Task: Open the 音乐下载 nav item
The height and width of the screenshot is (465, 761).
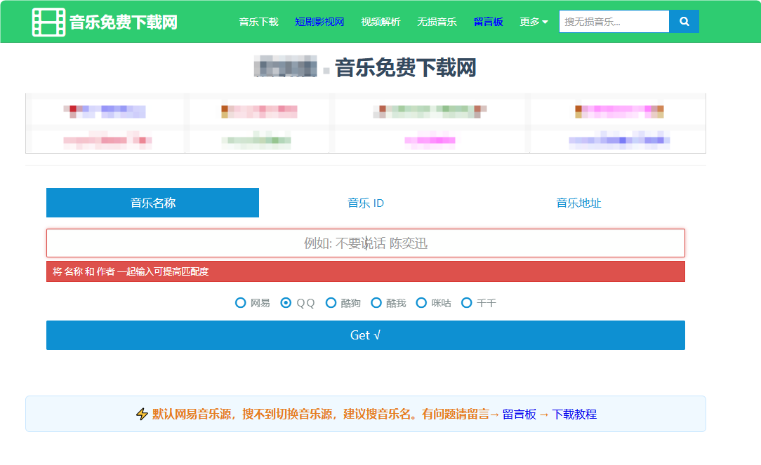Action: (258, 22)
